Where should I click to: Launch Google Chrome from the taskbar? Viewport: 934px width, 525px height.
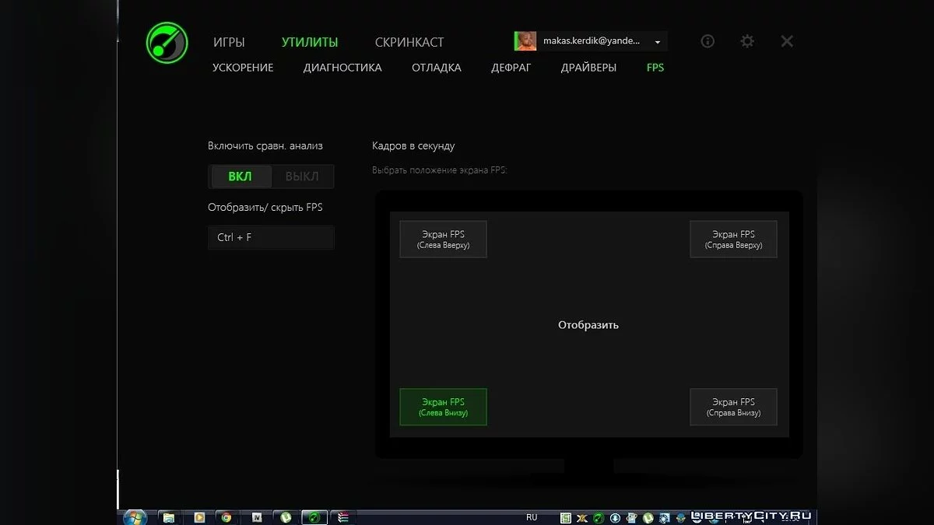pyautogui.click(x=226, y=517)
